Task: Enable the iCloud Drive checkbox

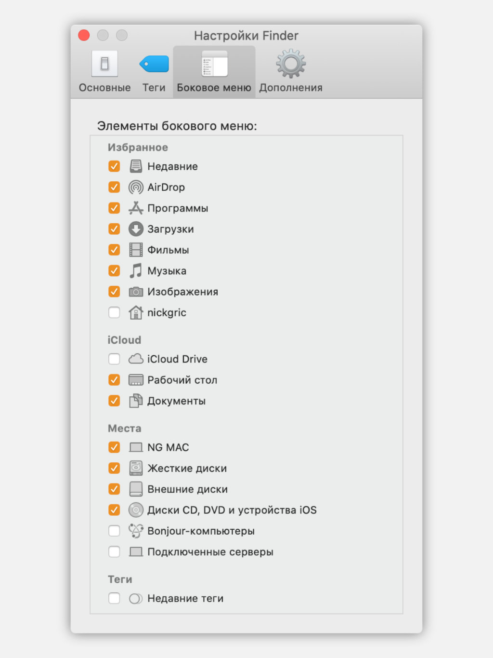Action: pyautogui.click(x=114, y=359)
